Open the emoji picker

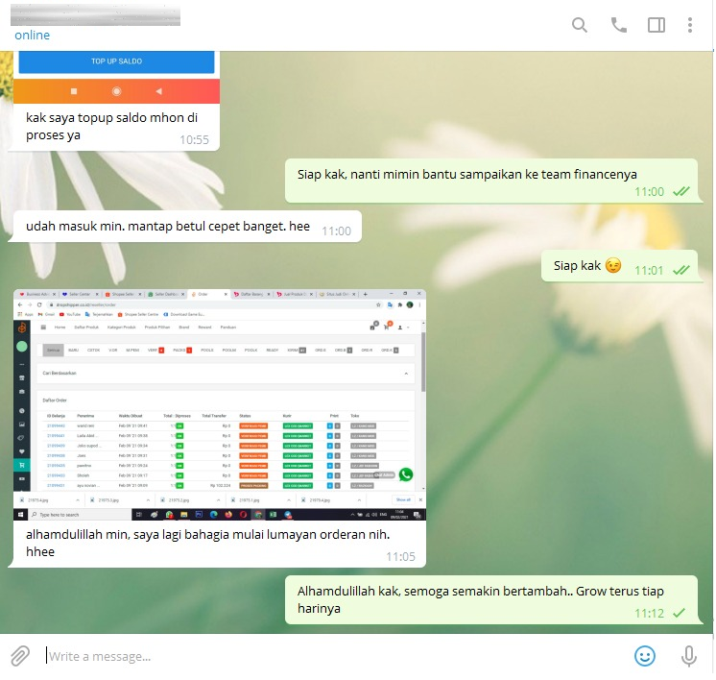pos(644,656)
